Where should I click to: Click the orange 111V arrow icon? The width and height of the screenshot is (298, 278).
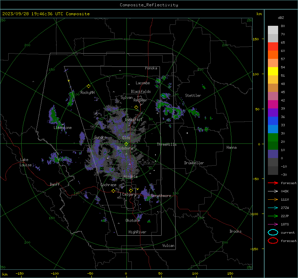coord(273,199)
